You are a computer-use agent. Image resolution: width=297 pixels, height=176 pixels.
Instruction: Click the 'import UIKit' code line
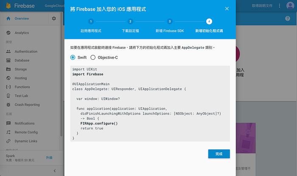tap(84, 69)
